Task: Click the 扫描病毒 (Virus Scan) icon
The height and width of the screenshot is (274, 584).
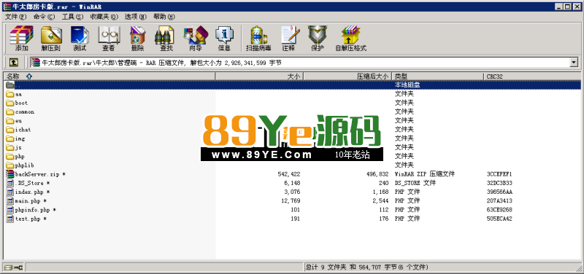Action: click(258, 39)
